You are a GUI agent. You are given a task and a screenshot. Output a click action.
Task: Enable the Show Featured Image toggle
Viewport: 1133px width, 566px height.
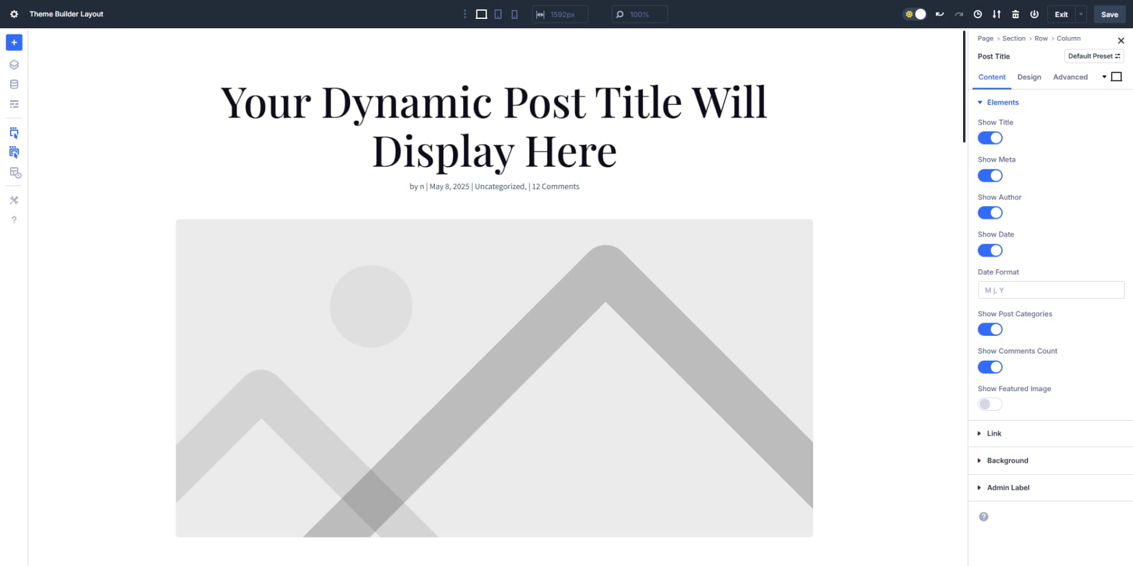pos(989,404)
